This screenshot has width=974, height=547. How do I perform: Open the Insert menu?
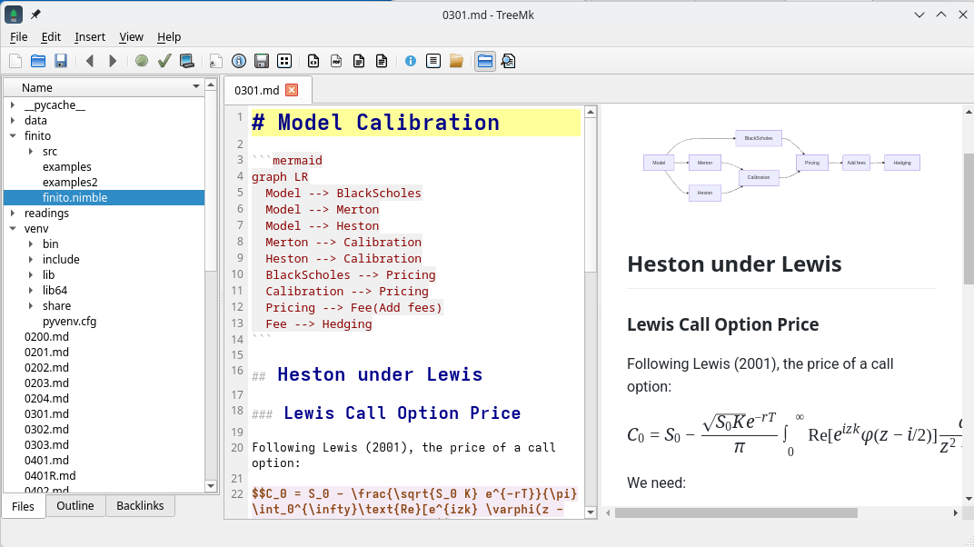(x=90, y=37)
